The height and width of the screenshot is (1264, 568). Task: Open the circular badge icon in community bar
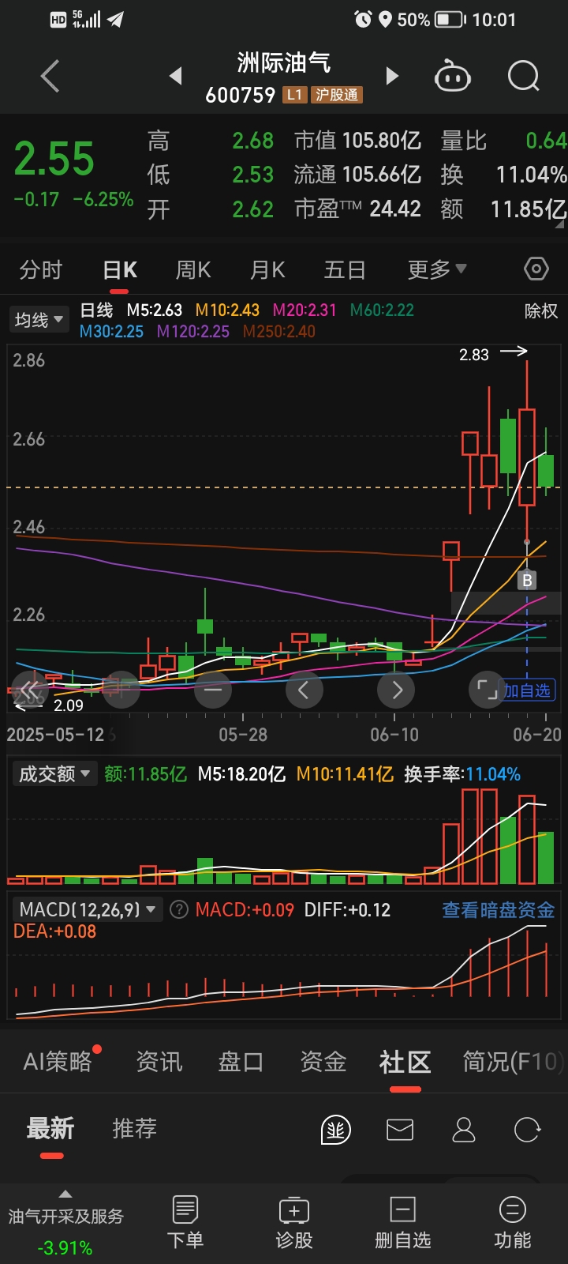coord(336,1130)
